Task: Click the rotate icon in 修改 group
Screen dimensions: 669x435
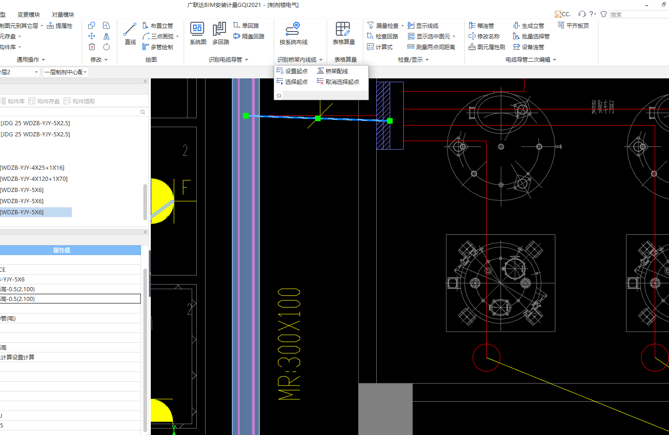Action: click(x=107, y=47)
